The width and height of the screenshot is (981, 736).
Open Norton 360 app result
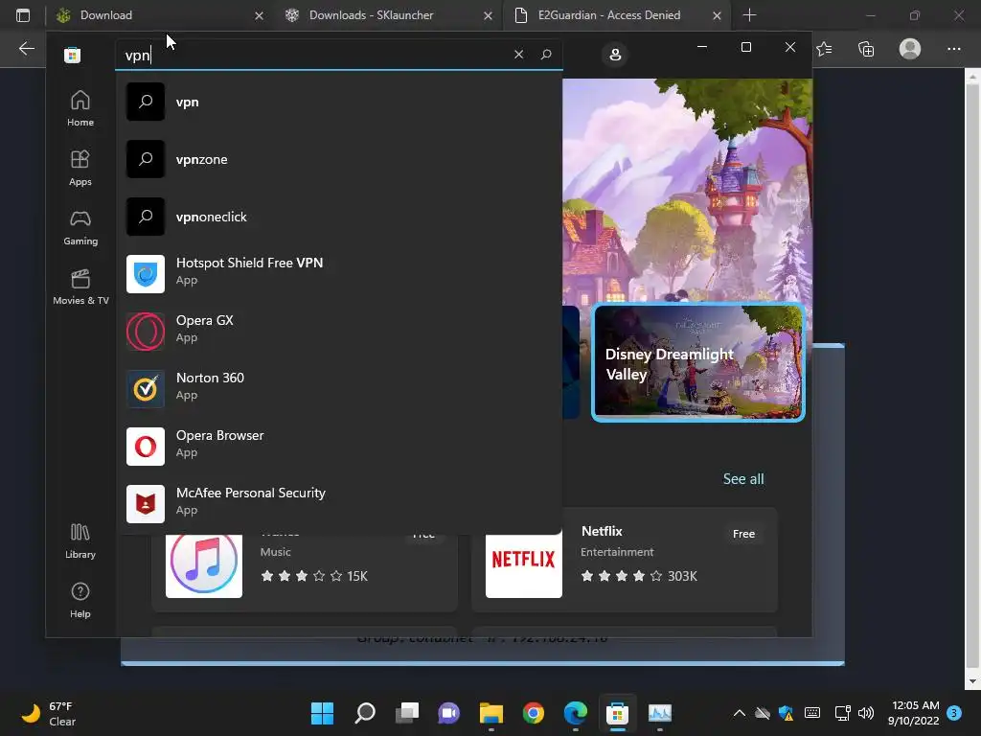point(339,389)
